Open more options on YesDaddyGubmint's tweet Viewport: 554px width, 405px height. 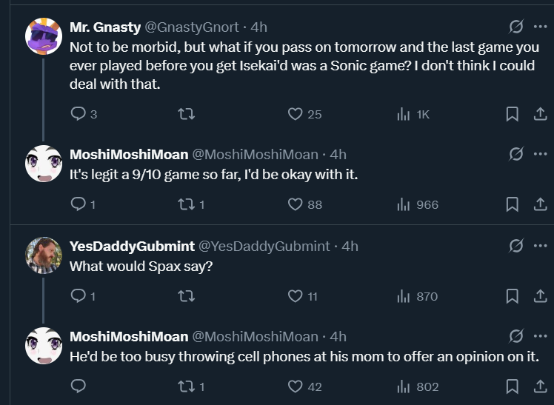pyautogui.click(x=540, y=246)
